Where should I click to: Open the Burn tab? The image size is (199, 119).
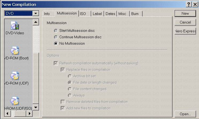135,14
